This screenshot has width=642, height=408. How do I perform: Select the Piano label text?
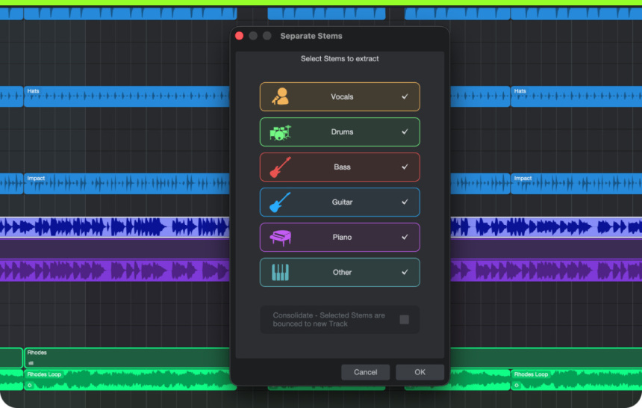[342, 237]
